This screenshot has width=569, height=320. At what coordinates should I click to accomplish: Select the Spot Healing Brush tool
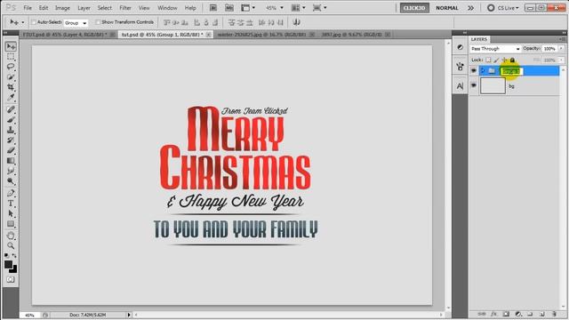(x=11, y=109)
